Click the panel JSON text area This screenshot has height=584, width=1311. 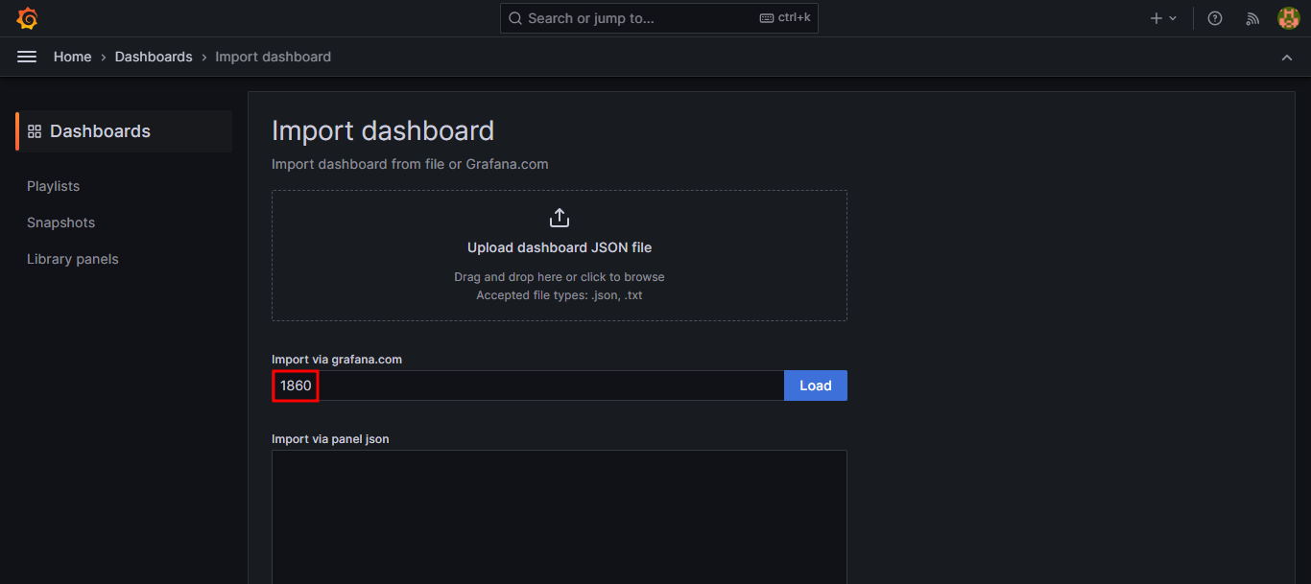click(x=560, y=518)
